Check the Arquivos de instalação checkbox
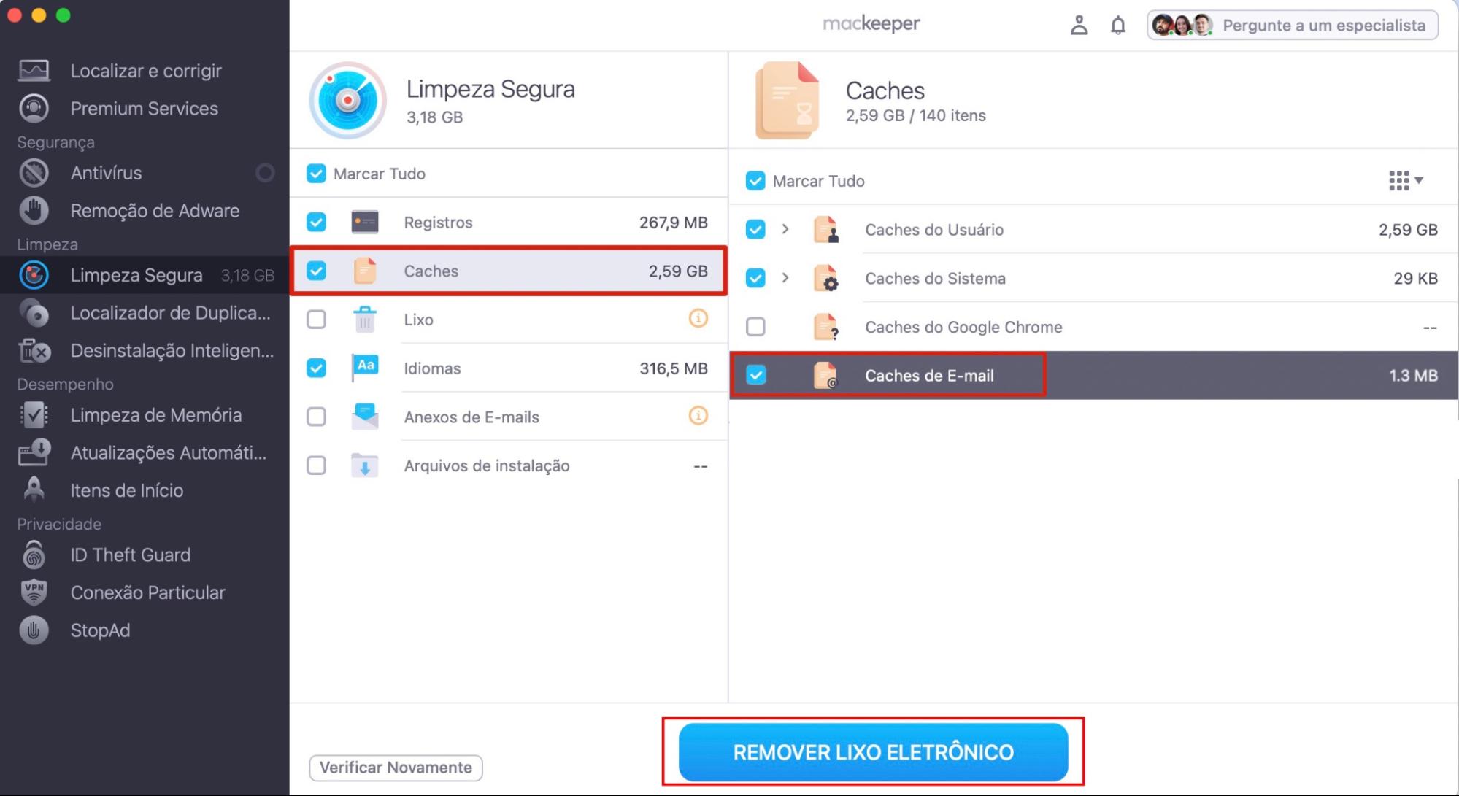The height and width of the screenshot is (796, 1459). (316, 465)
